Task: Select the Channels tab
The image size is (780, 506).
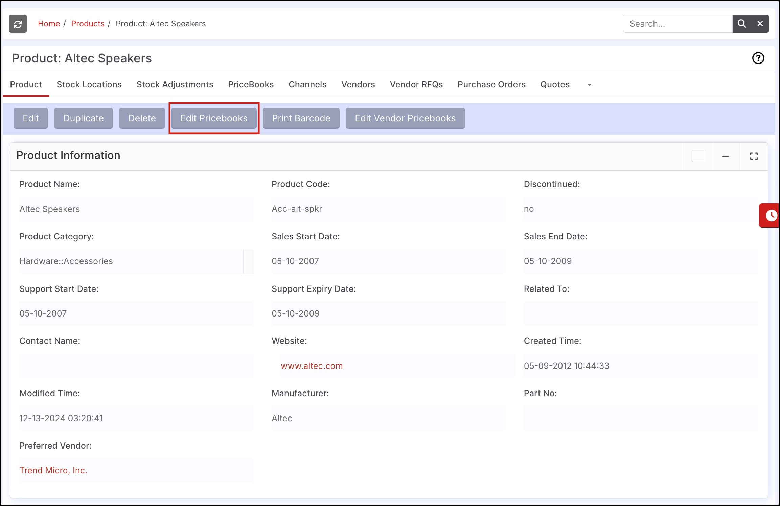Action: click(x=307, y=84)
